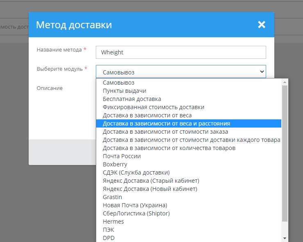Close the delivery method dialog with X
This screenshot has width=303, height=242.
pyautogui.click(x=262, y=25)
